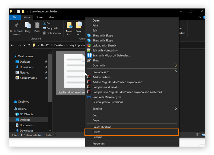The height and width of the screenshot is (155, 214).
Task: Click the Copy icon in ribbon
Action: (x=28, y=26)
